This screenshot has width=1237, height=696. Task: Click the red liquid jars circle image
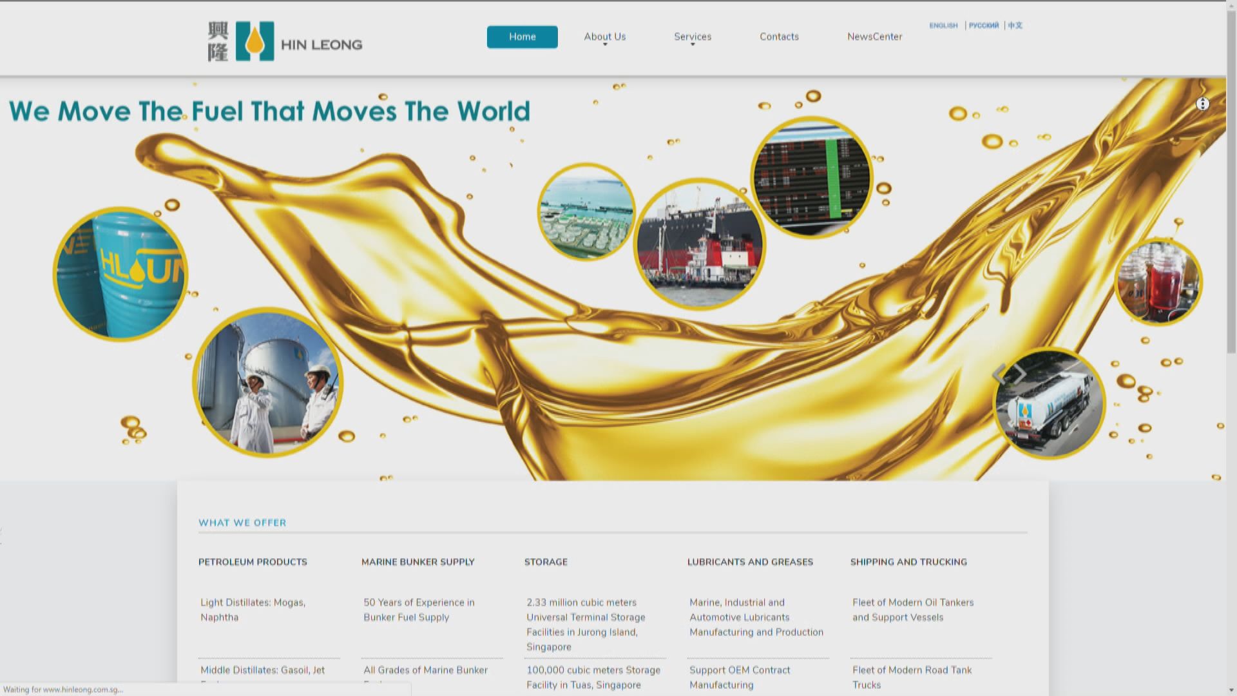click(x=1158, y=282)
